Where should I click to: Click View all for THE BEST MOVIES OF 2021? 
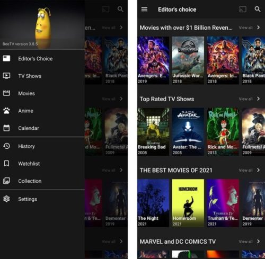(x=245, y=171)
